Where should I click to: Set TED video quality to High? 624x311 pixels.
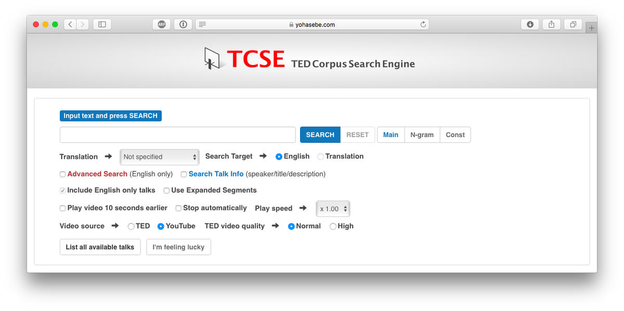333,226
